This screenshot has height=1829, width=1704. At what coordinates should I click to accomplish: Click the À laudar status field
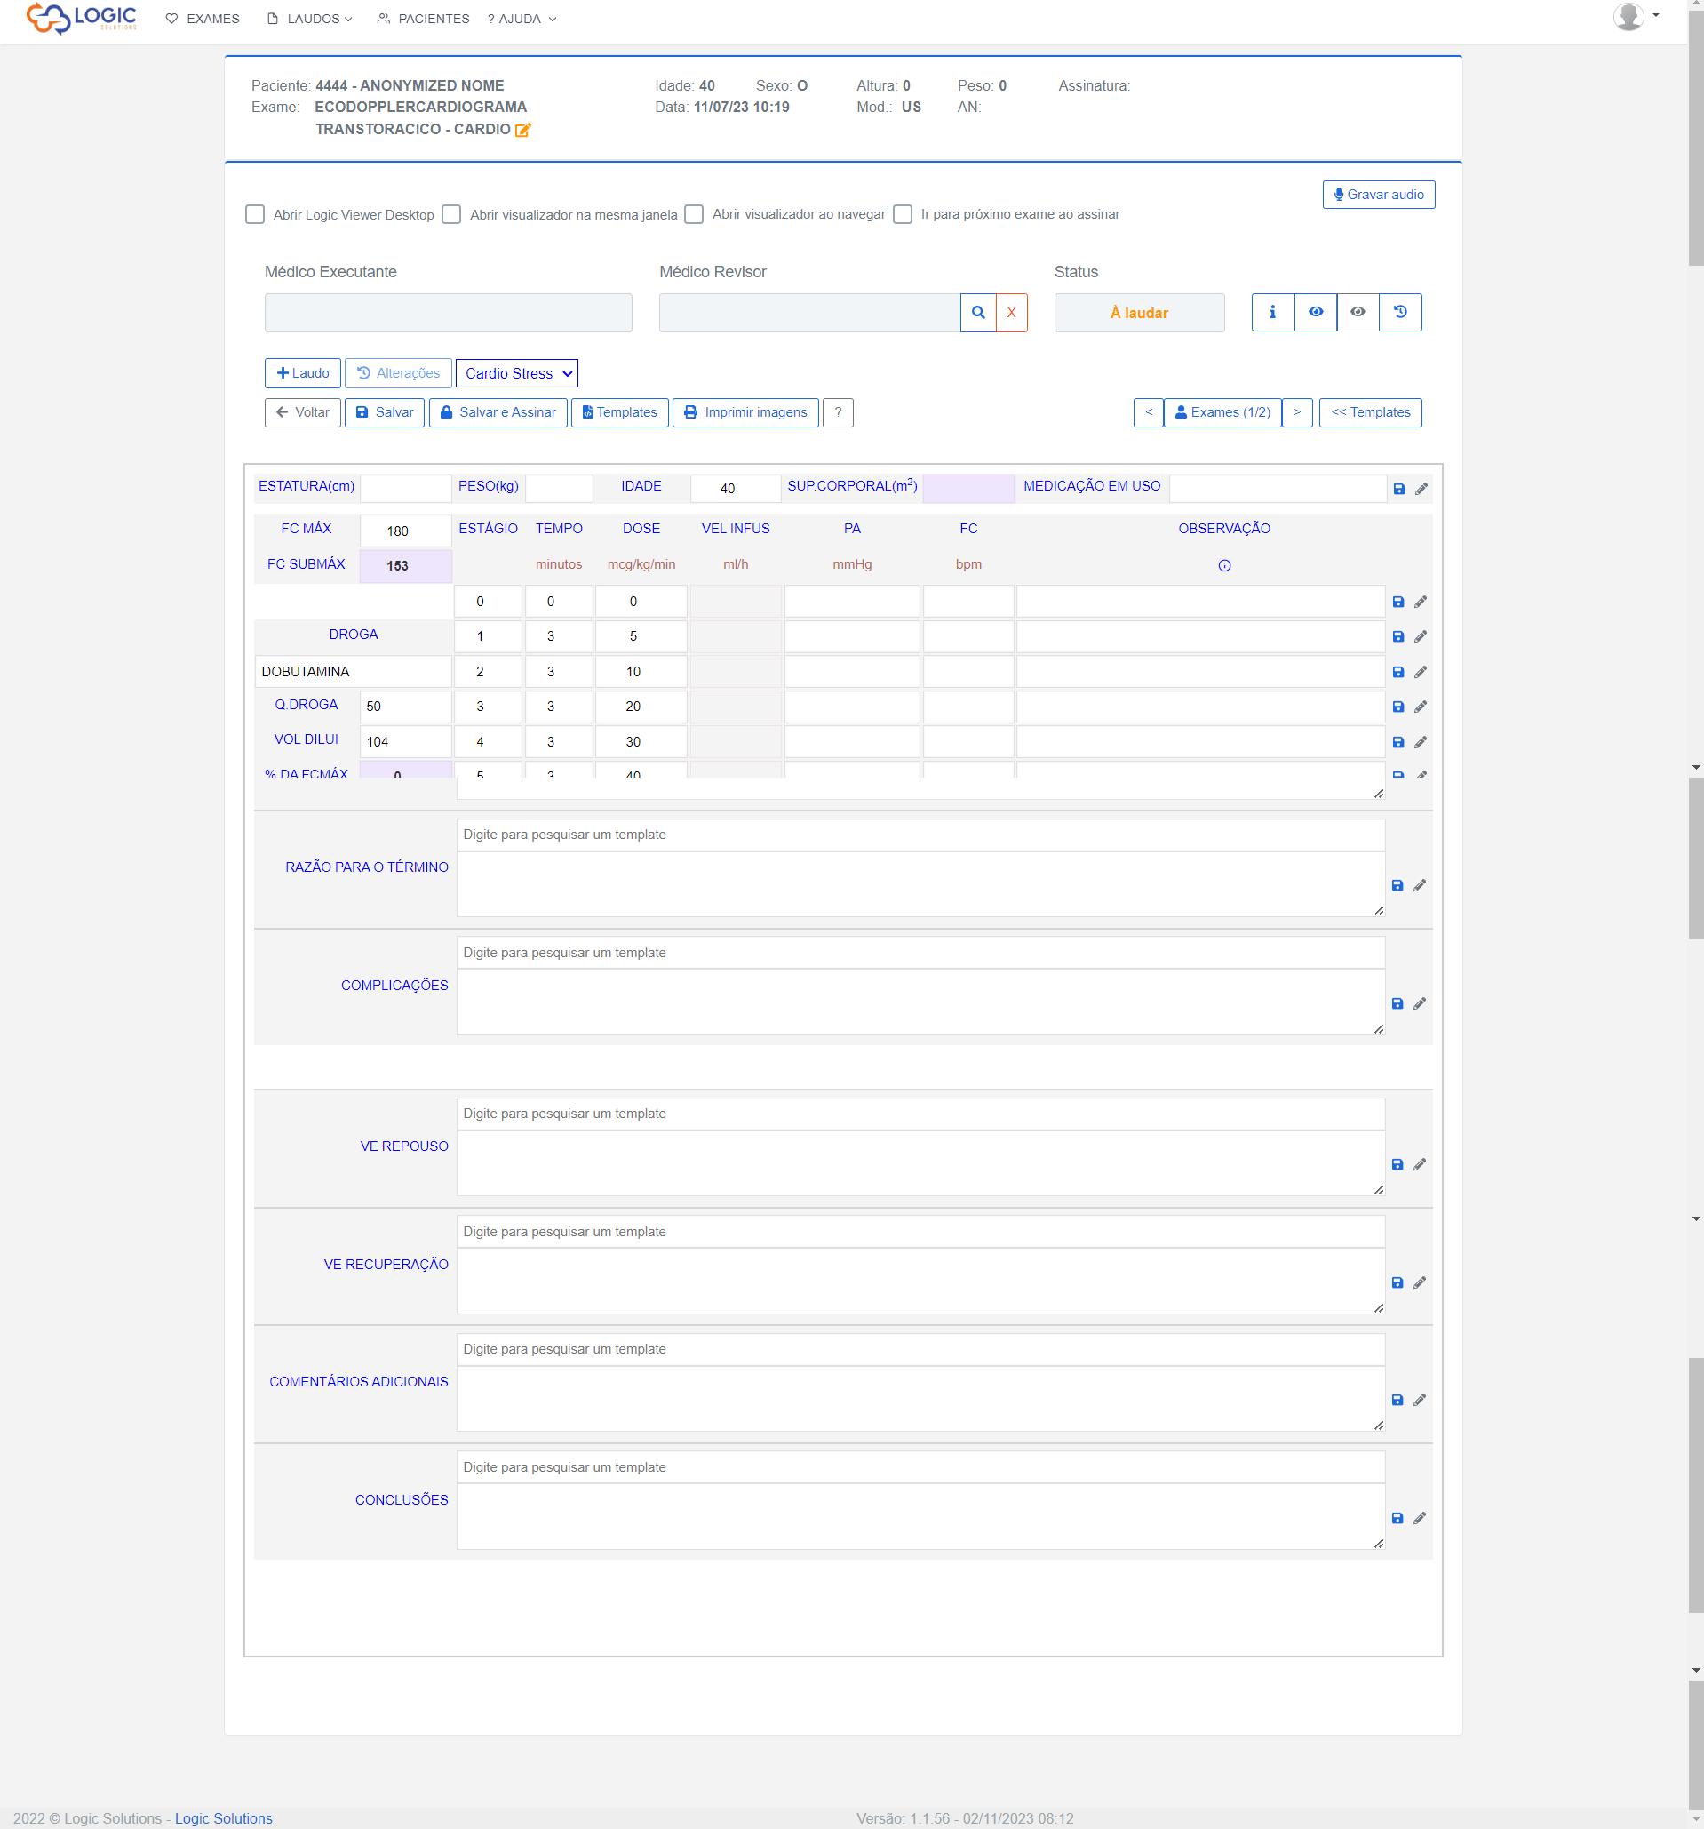click(x=1138, y=313)
